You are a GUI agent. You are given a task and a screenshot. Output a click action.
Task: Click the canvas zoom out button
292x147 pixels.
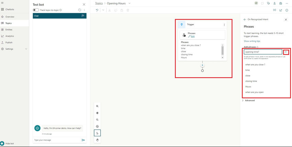pyautogui.click(x=97, y=120)
